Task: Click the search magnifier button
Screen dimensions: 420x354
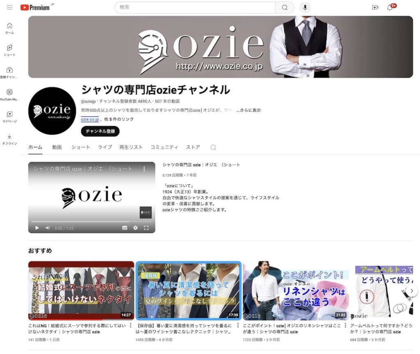Action: 285,7
